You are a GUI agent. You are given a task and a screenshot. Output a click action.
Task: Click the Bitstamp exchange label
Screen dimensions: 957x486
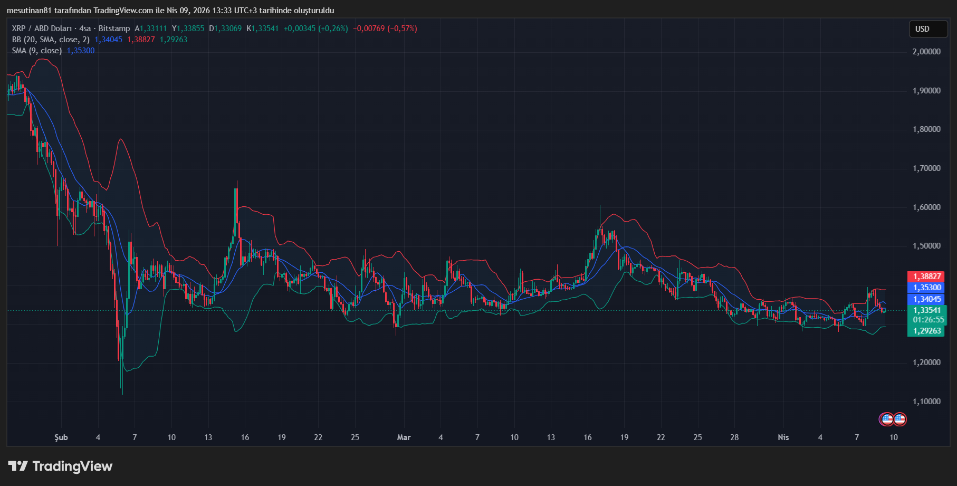point(115,28)
